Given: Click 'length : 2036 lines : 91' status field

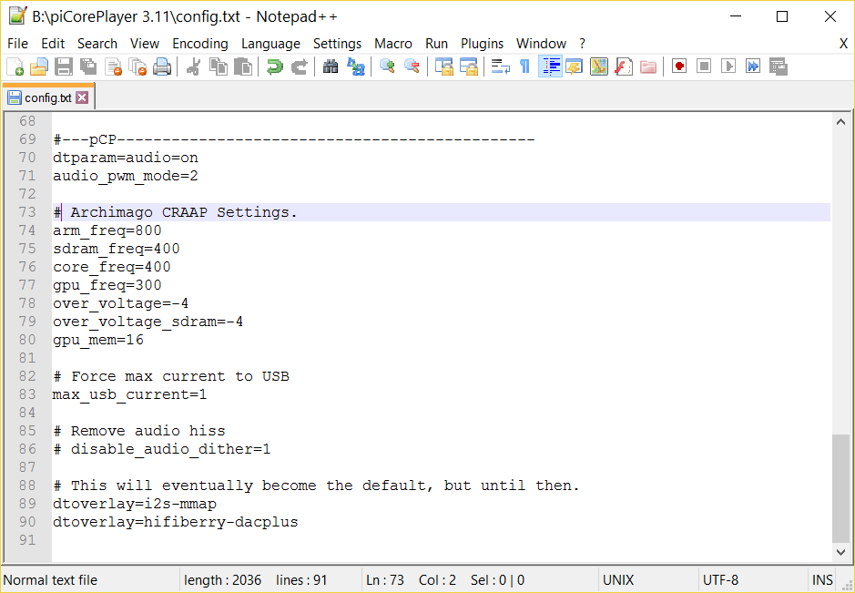Looking at the screenshot, I should click(270, 579).
